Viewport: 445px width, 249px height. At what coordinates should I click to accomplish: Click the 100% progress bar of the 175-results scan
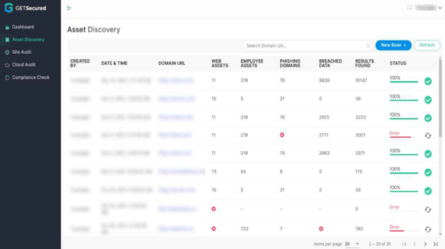point(403,173)
